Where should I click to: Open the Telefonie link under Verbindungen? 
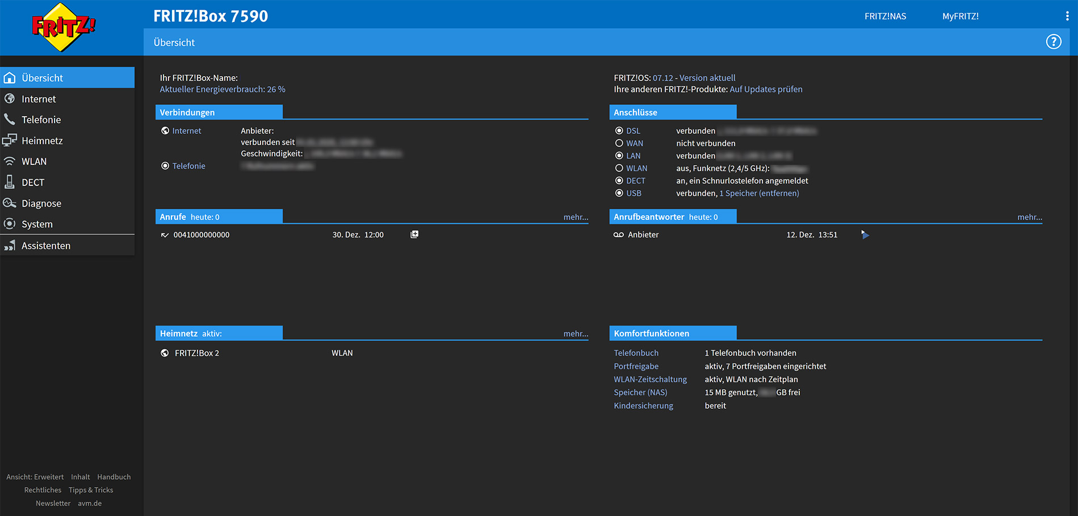pyautogui.click(x=189, y=166)
